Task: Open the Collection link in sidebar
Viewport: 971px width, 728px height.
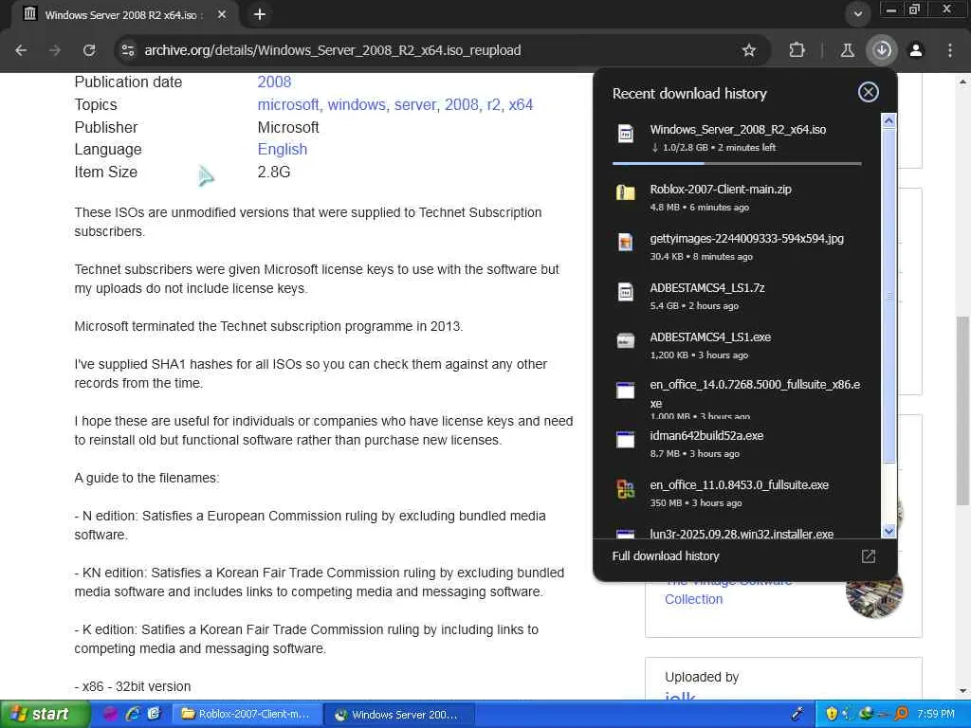Action: 693,599
